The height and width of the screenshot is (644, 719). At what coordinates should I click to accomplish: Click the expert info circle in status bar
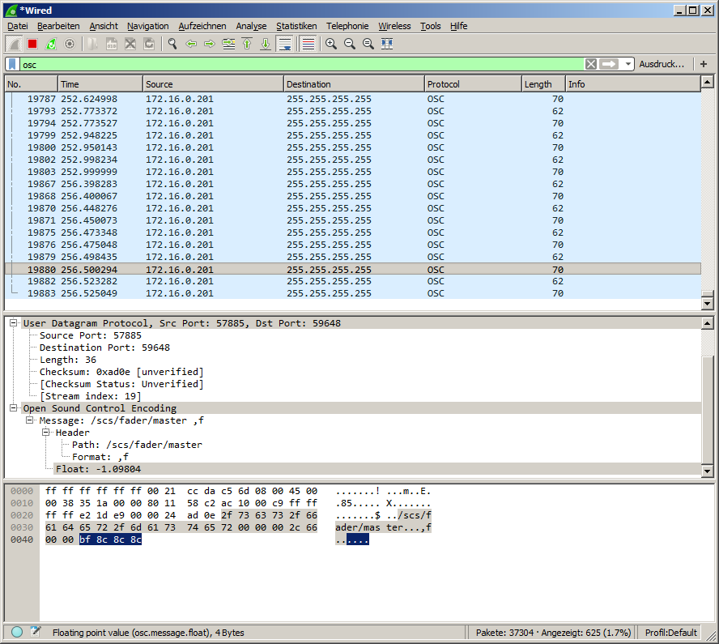click(x=17, y=633)
